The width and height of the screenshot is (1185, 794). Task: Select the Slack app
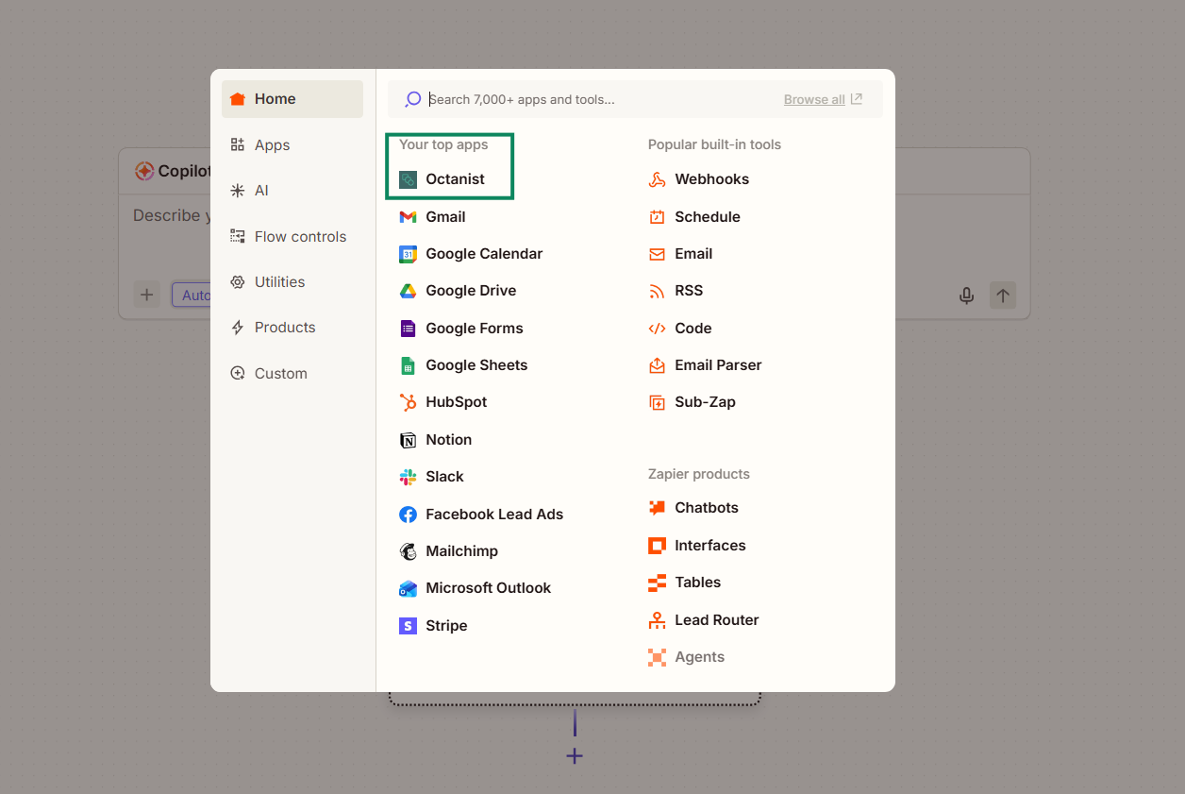click(443, 477)
